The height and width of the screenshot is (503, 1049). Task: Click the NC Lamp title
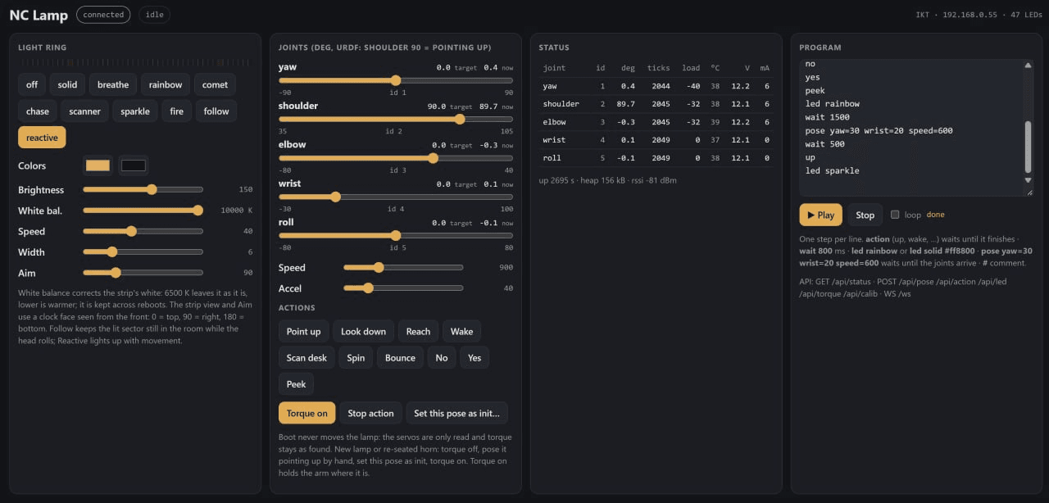pyautogui.click(x=39, y=15)
